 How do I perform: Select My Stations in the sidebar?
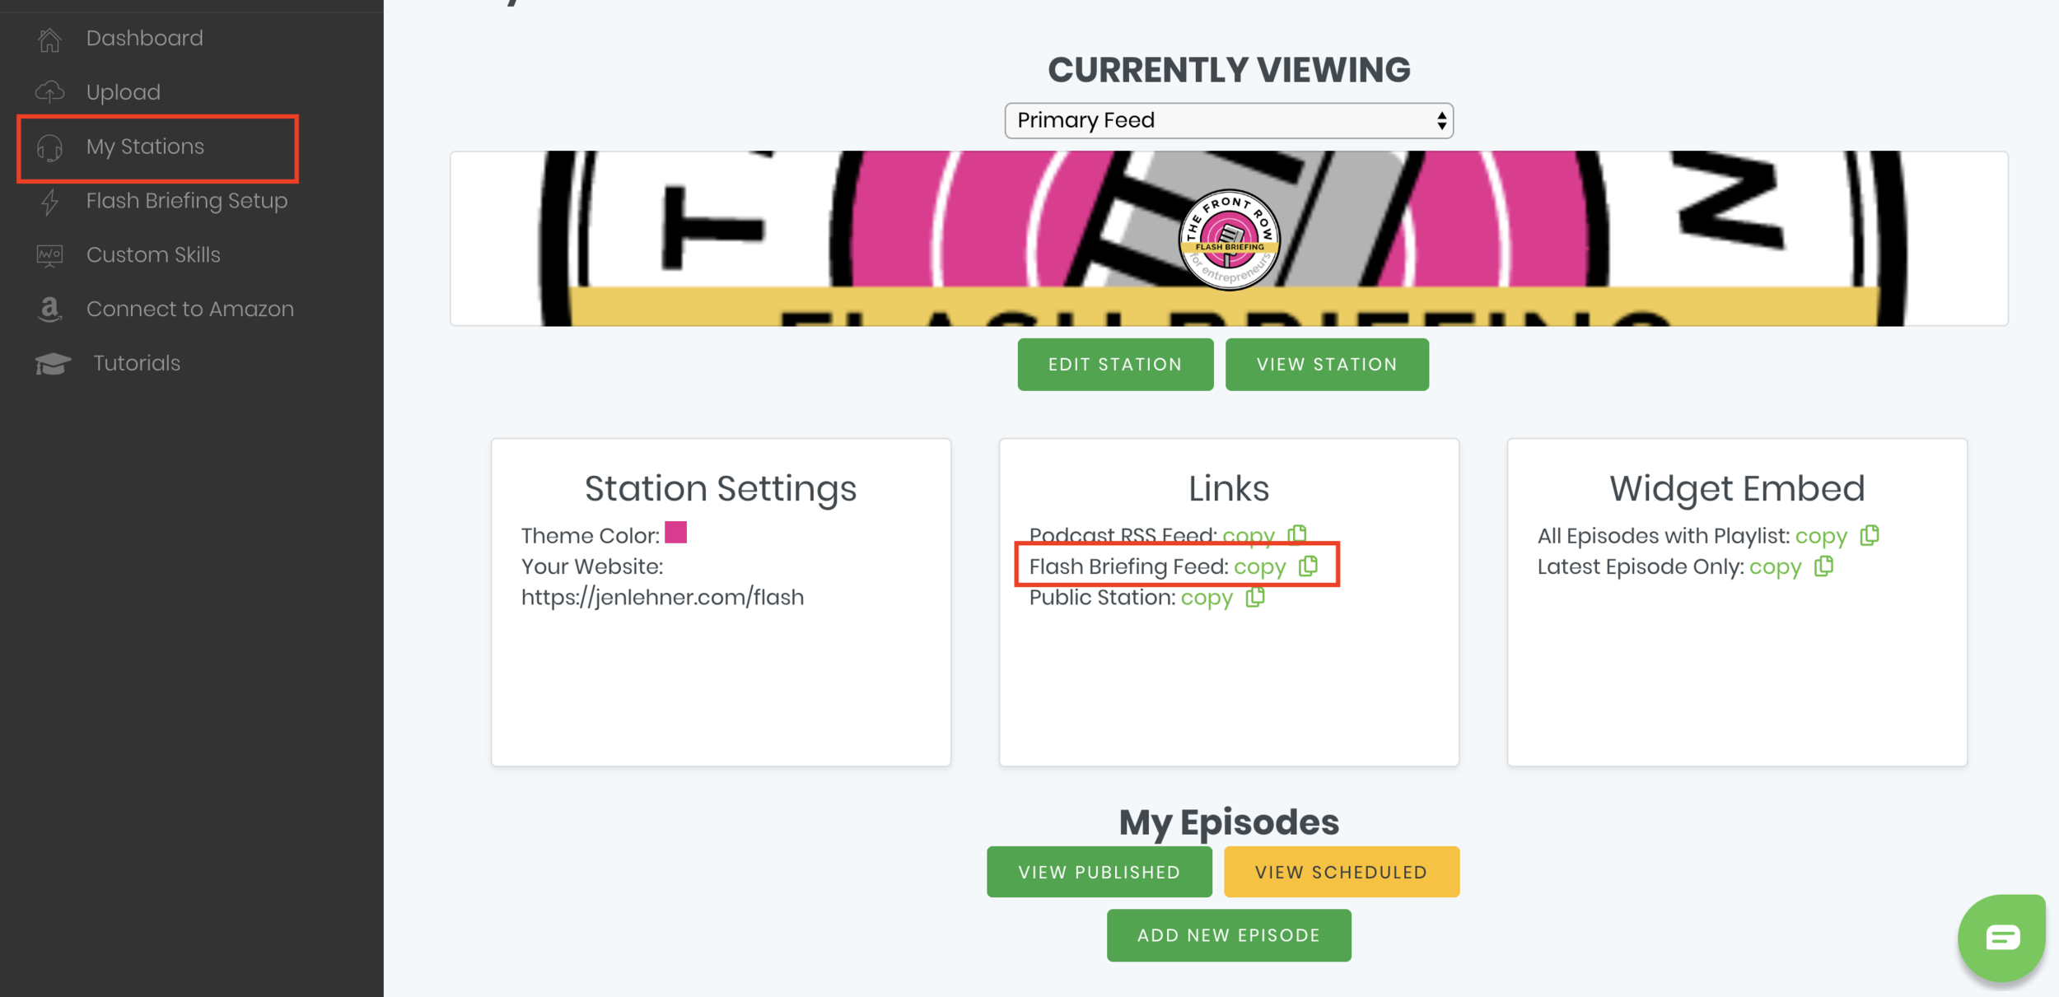pyautogui.click(x=145, y=147)
